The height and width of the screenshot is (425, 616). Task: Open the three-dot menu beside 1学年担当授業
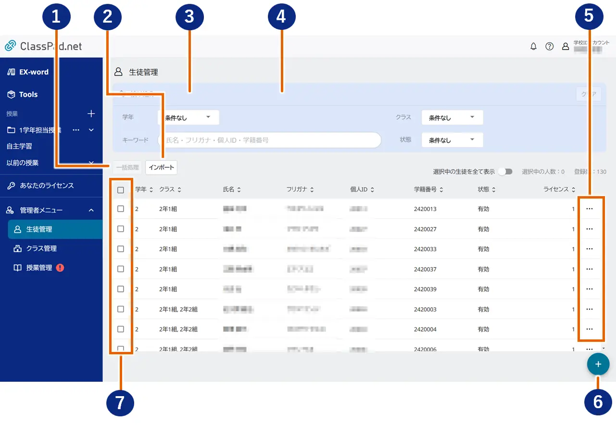(x=76, y=130)
